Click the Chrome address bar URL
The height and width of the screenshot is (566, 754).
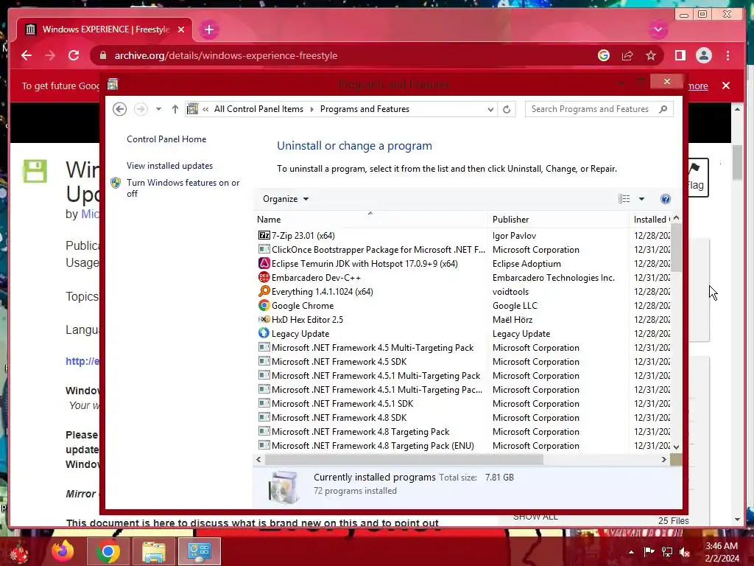pyautogui.click(x=225, y=55)
